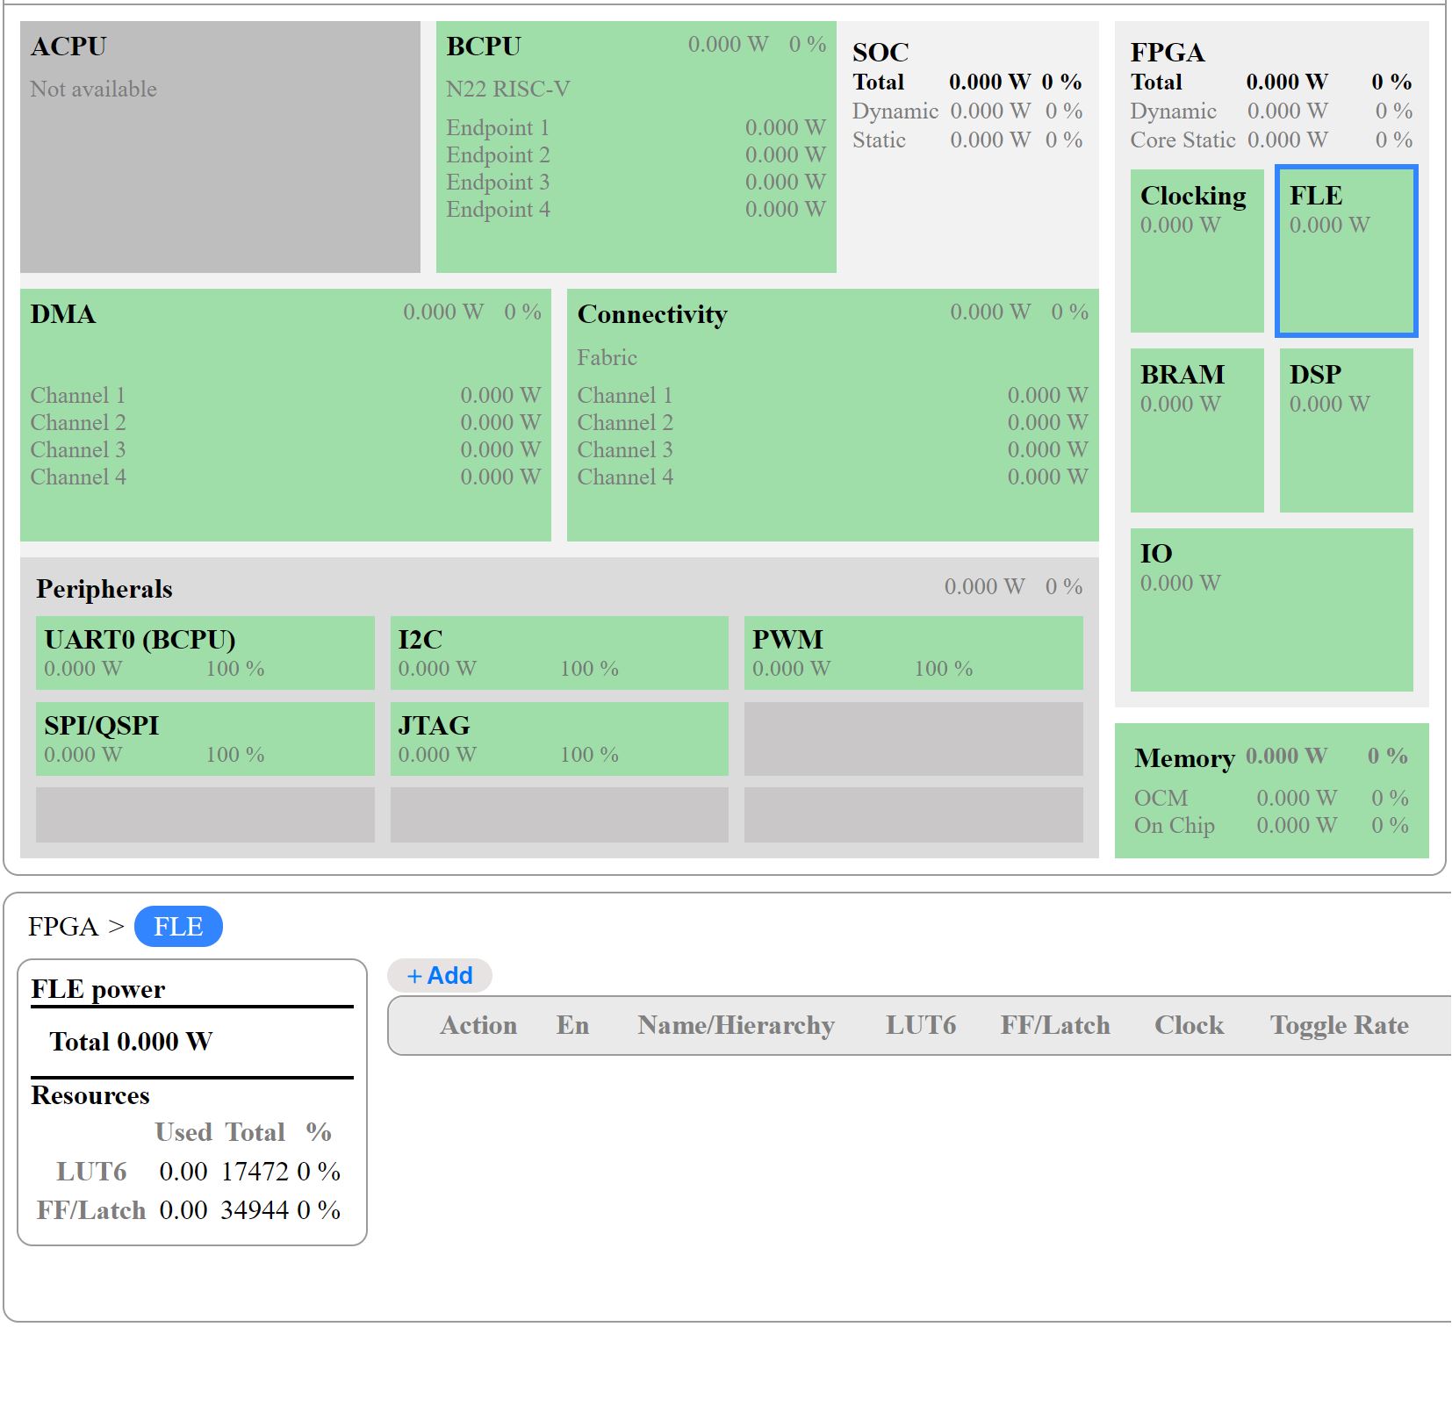Image resolution: width=1452 pixels, height=1413 pixels.
Task: Click the Name/Hierarchy column header
Action: pyautogui.click(x=736, y=1025)
